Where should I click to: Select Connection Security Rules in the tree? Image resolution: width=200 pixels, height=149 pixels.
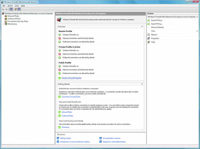[x=18, y=21]
